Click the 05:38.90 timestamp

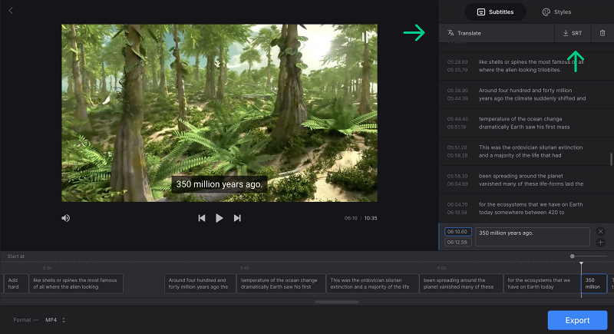pyautogui.click(x=457, y=91)
